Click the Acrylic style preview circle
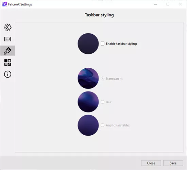This screenshot has height=170, width=187. (88, 125)
